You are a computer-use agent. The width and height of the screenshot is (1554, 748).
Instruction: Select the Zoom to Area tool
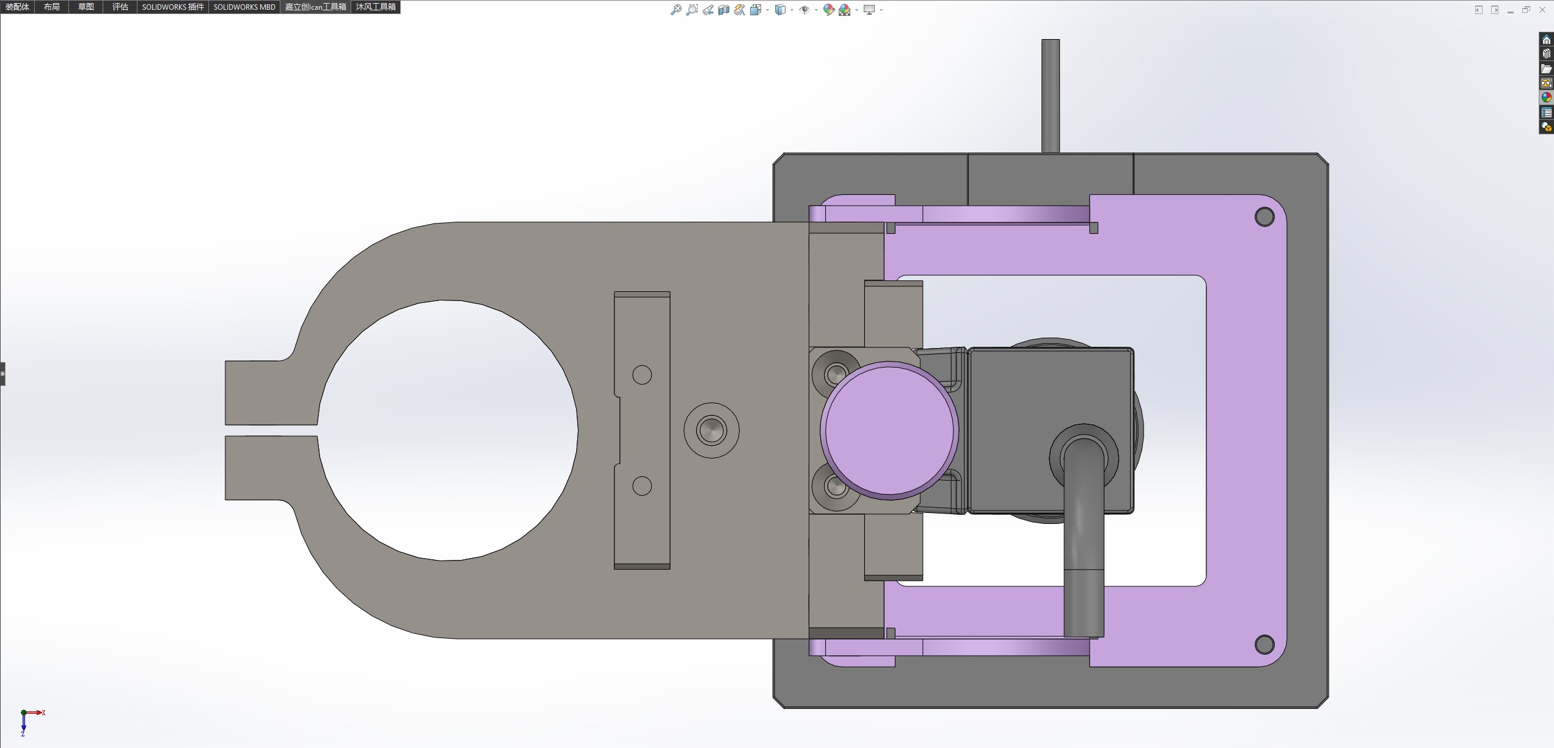[x=691, y=10]
